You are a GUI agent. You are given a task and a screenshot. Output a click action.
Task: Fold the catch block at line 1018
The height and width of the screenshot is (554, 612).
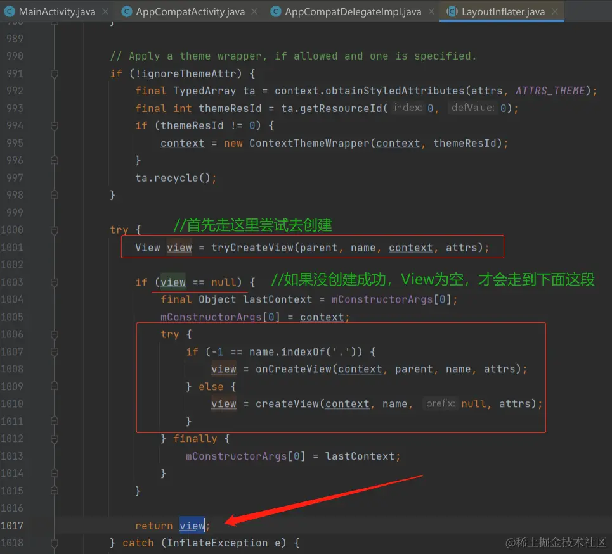coord(55,543)
